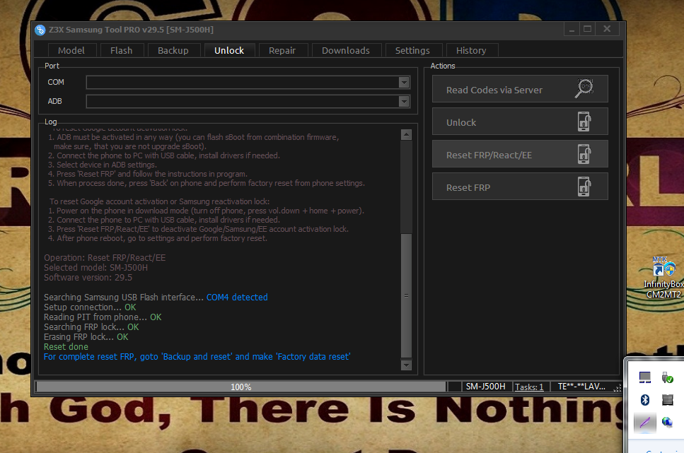Click the TE**-**LAV... status bar entry
The width and height of the screenshot is (684, 453).
coord(581,387)
